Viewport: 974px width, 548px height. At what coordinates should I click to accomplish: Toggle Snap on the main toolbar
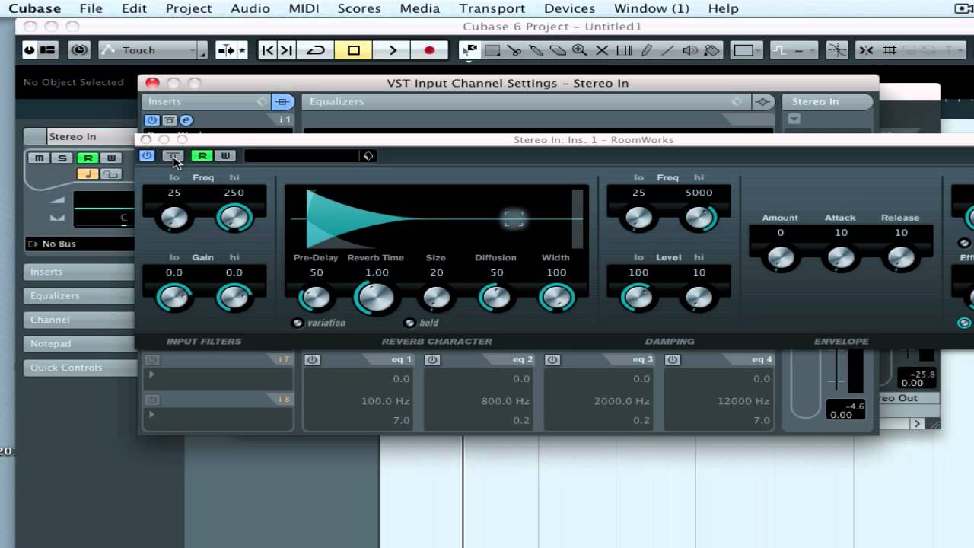pos(866,50)
